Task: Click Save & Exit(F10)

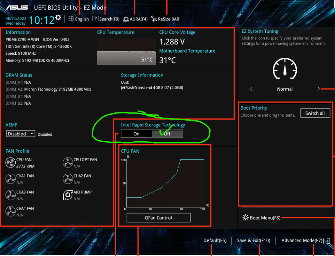Action: click(x=254, y=240)
